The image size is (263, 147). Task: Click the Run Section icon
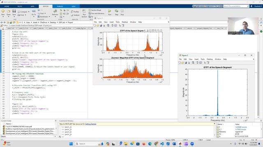coord(84,11)
